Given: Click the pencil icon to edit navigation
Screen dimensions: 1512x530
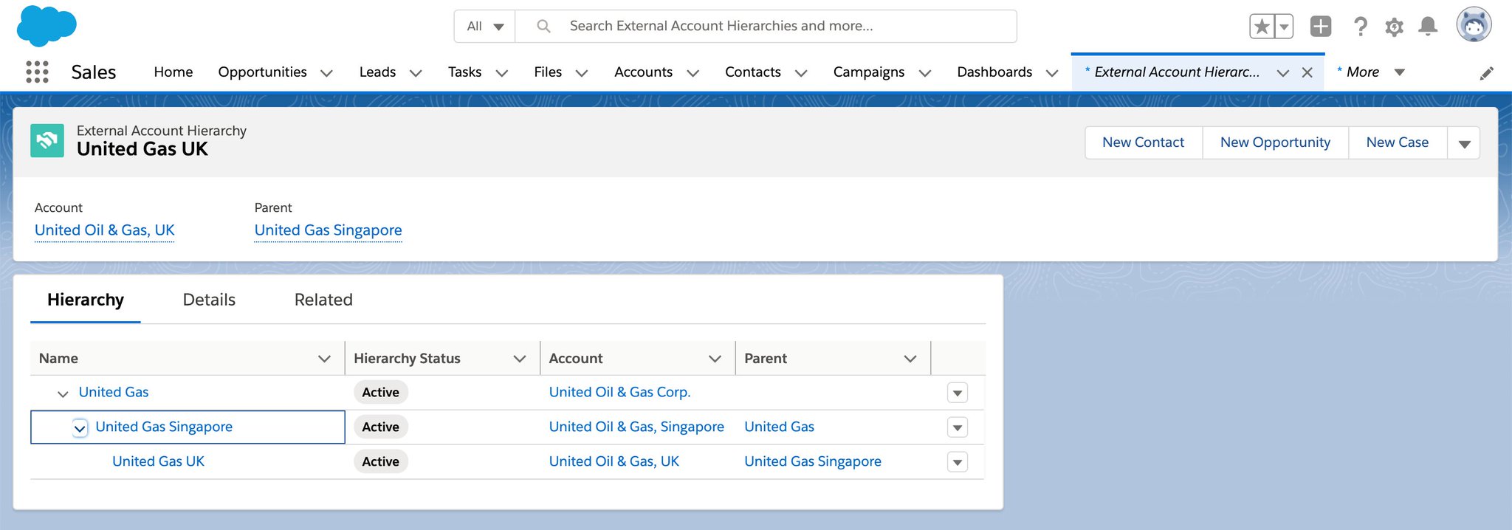Looking at the screenshot, I should pyautogui.click(x=1487, y=73).
